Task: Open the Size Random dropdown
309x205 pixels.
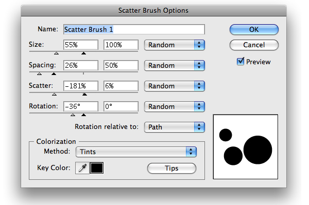Action: click(175, 45)
